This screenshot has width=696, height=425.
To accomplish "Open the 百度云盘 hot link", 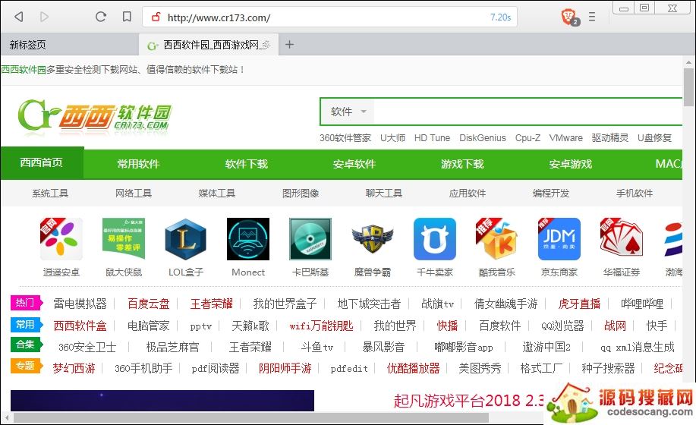I will pos(148,304).
